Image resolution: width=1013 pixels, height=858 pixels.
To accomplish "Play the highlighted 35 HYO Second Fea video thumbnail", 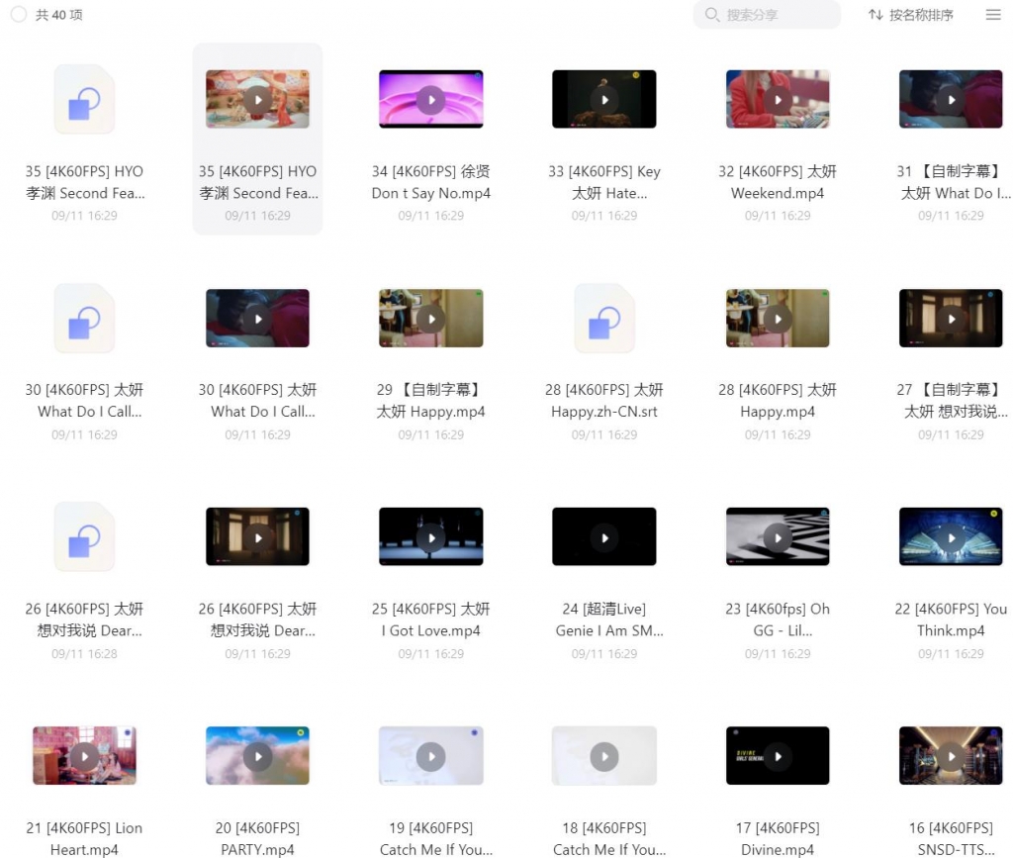I will point(258,100).
